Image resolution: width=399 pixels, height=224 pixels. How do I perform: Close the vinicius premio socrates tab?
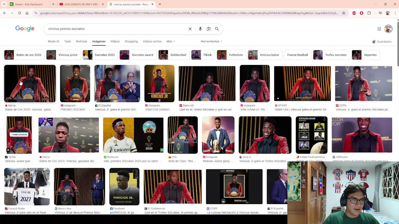pyautogui.click(x=152, y=4)
